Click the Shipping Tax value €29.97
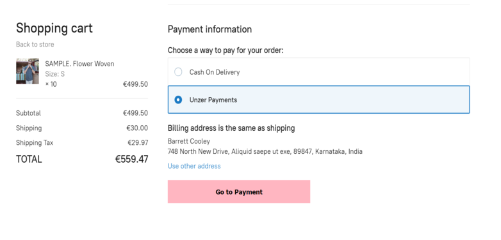Viewport: 501px width, 240px height. pos(138,142)
